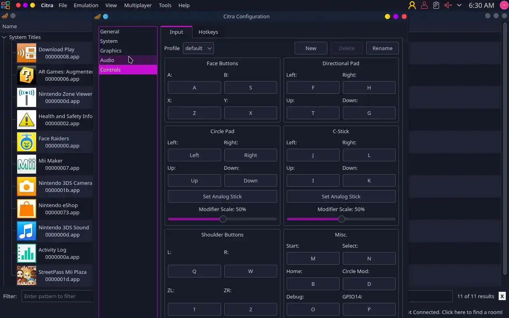The width and height of the screenshot is (509, 318).
Task: Rebind the Y button mapped to X
Action: [x=251, y=113]
